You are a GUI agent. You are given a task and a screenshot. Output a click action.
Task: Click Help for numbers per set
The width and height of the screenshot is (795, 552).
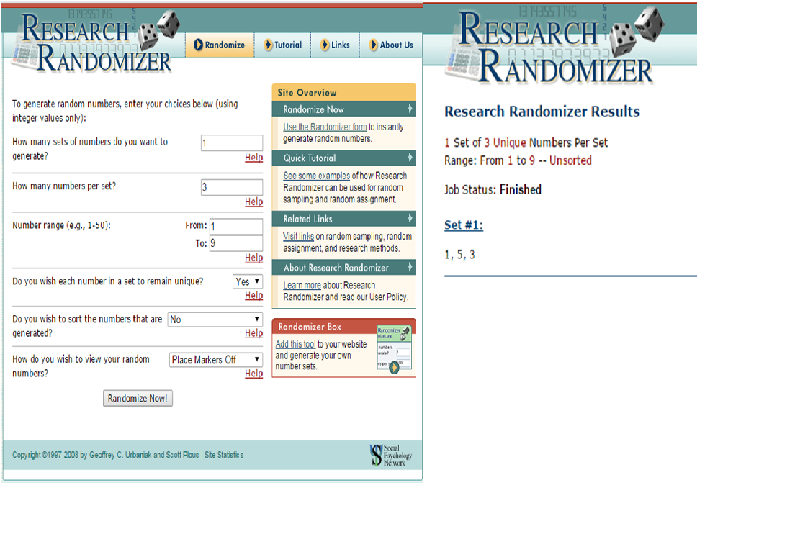253,202
